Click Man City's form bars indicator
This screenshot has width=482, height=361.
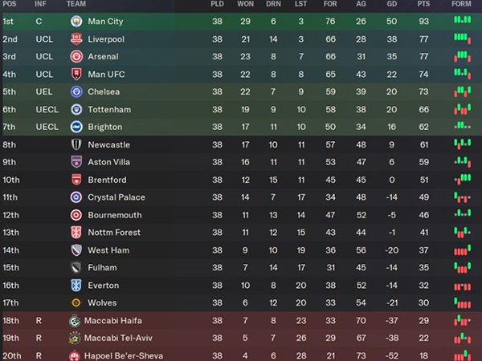(463, 19)
